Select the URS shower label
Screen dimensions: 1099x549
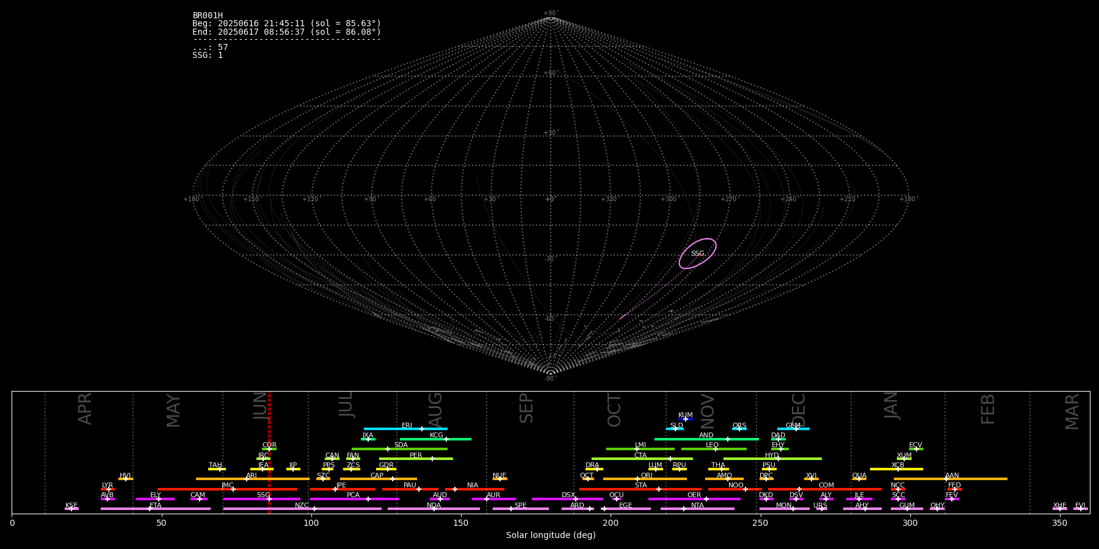[820, 506]
